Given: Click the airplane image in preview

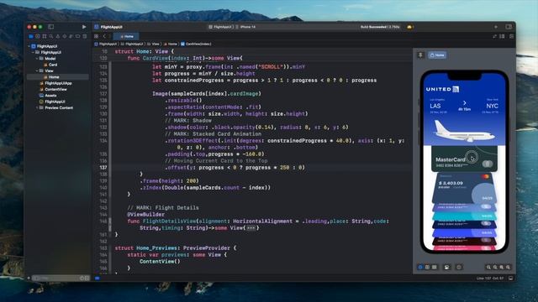Looking at the screenshot, I should [464, 131].
